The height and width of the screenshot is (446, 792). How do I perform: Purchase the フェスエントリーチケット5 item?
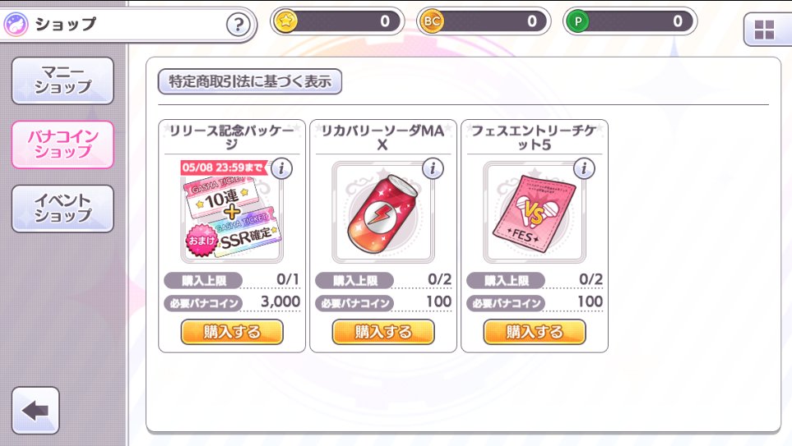point(535,332)
